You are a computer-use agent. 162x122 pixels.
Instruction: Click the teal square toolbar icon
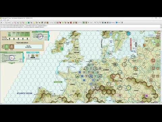pos(28,23)
